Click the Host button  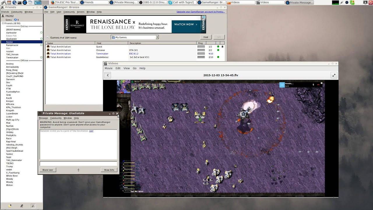(x=206, y=37)
